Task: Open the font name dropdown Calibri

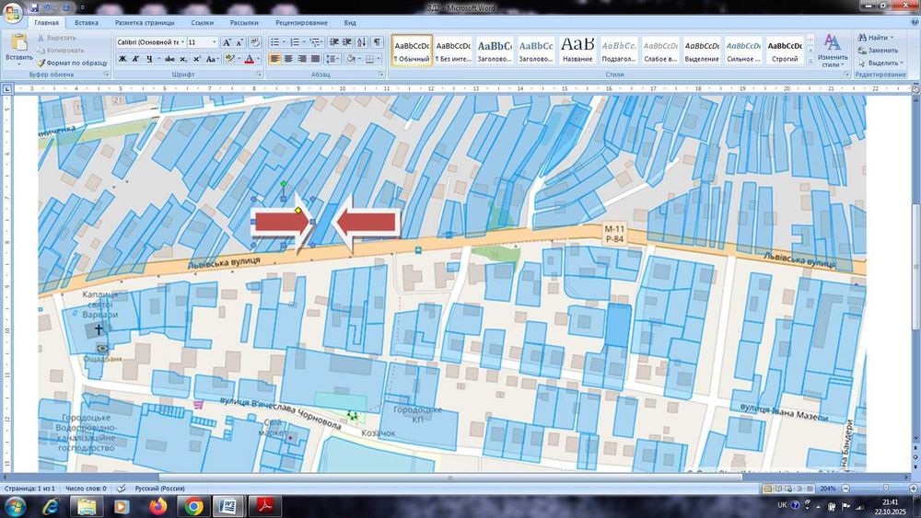Action: point(182,42)
